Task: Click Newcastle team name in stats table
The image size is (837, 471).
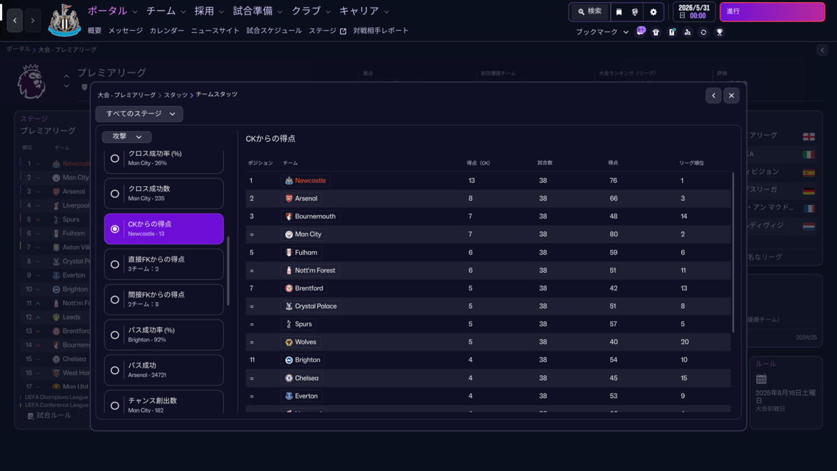Action: tap(310, 181)
